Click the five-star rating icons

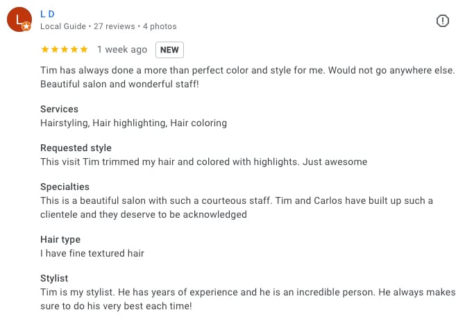[65, 49]
